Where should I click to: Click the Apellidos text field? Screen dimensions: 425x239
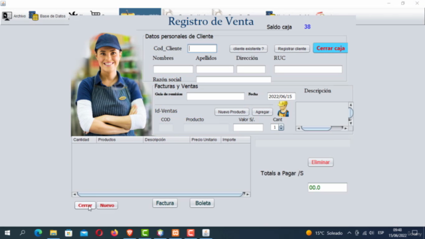[214, 69]
